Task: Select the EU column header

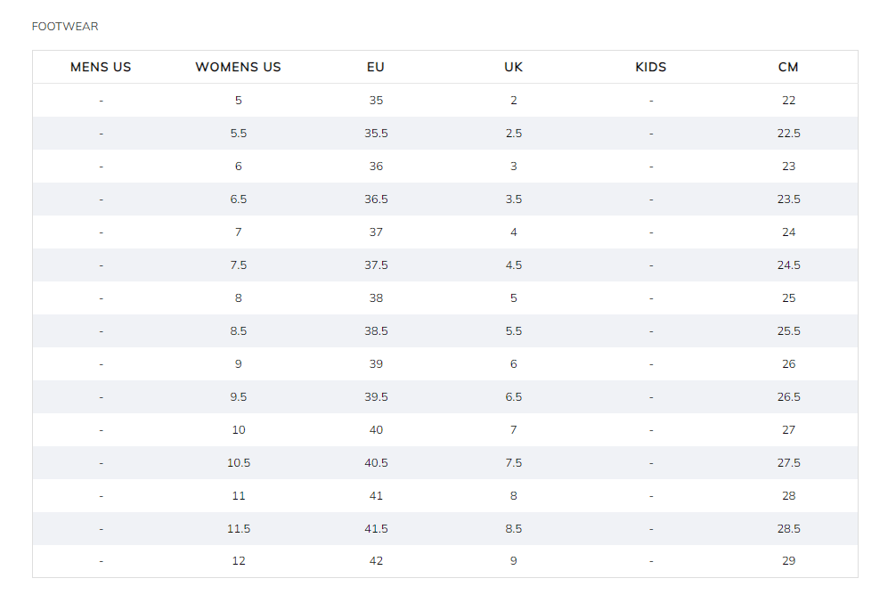Action: coord(376,67)
